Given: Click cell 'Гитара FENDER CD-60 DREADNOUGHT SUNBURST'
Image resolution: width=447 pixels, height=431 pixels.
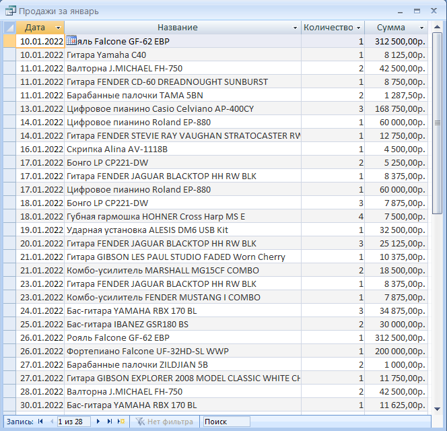Looking at the screenshot, I should point(182,82).
